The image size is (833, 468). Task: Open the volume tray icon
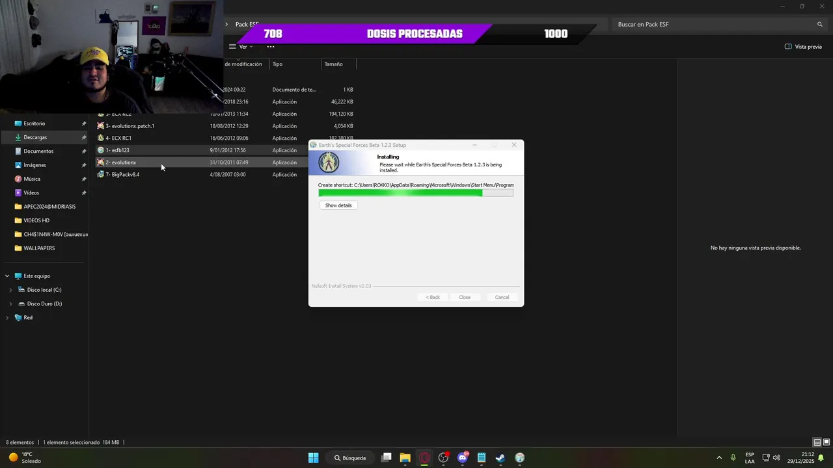776,458
